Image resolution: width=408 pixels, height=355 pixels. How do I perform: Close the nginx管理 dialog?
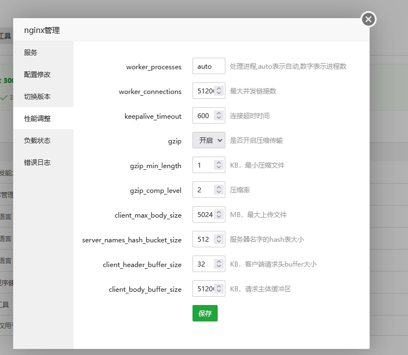tap(368, 19)
